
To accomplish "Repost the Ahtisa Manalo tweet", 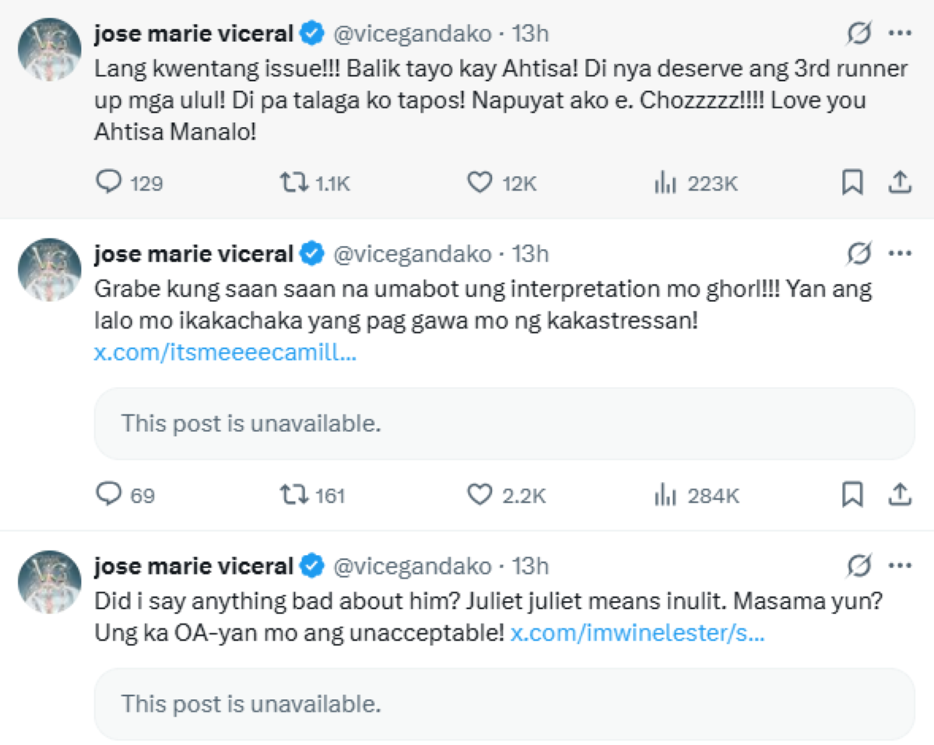I will coord(293,183).
